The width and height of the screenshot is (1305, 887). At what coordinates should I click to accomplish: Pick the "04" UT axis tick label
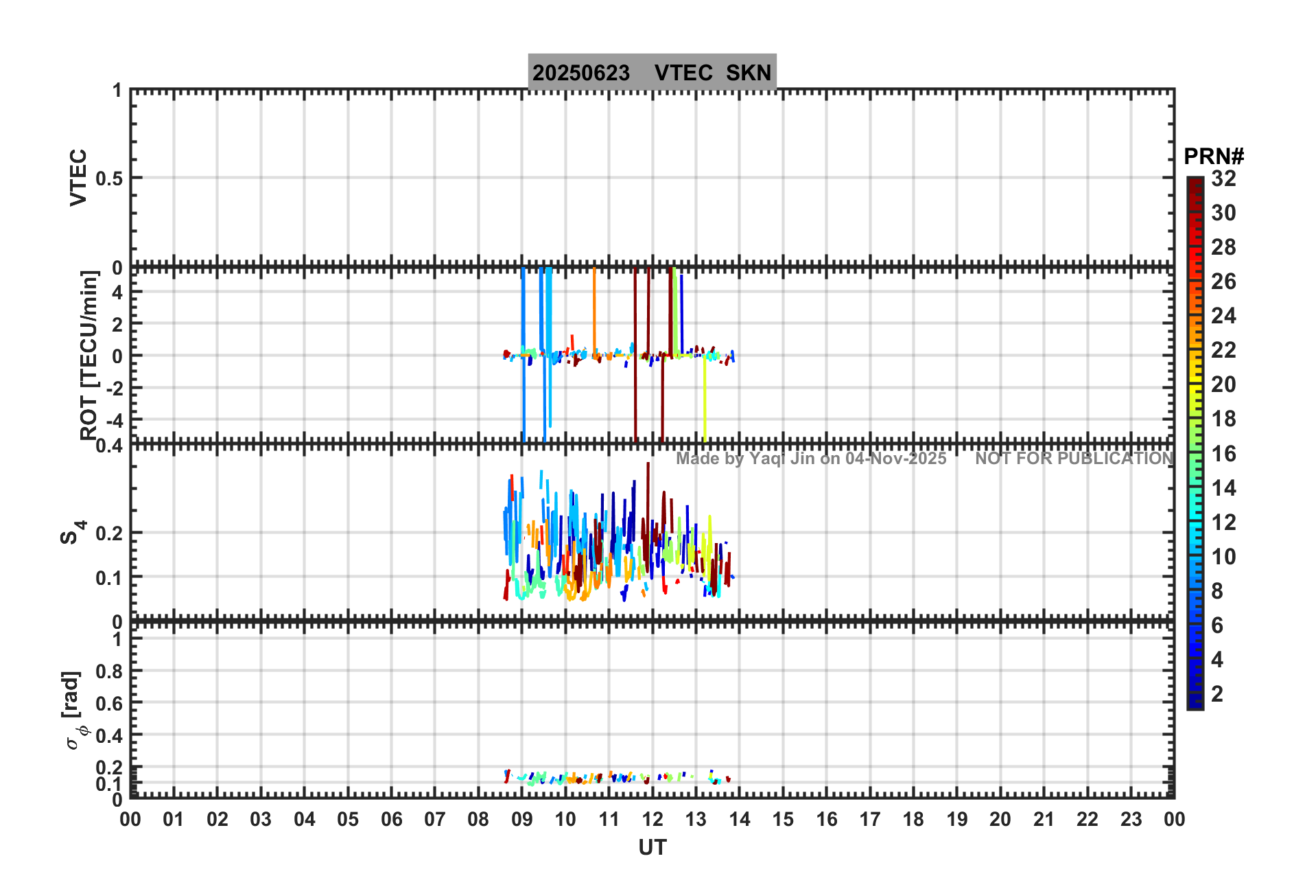[305, 819]
